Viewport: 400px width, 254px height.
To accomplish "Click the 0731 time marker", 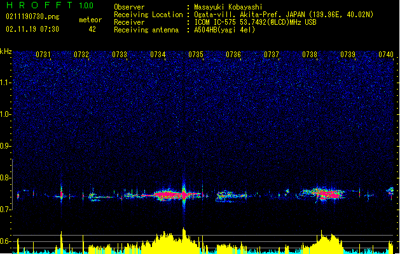I will 43,55.
